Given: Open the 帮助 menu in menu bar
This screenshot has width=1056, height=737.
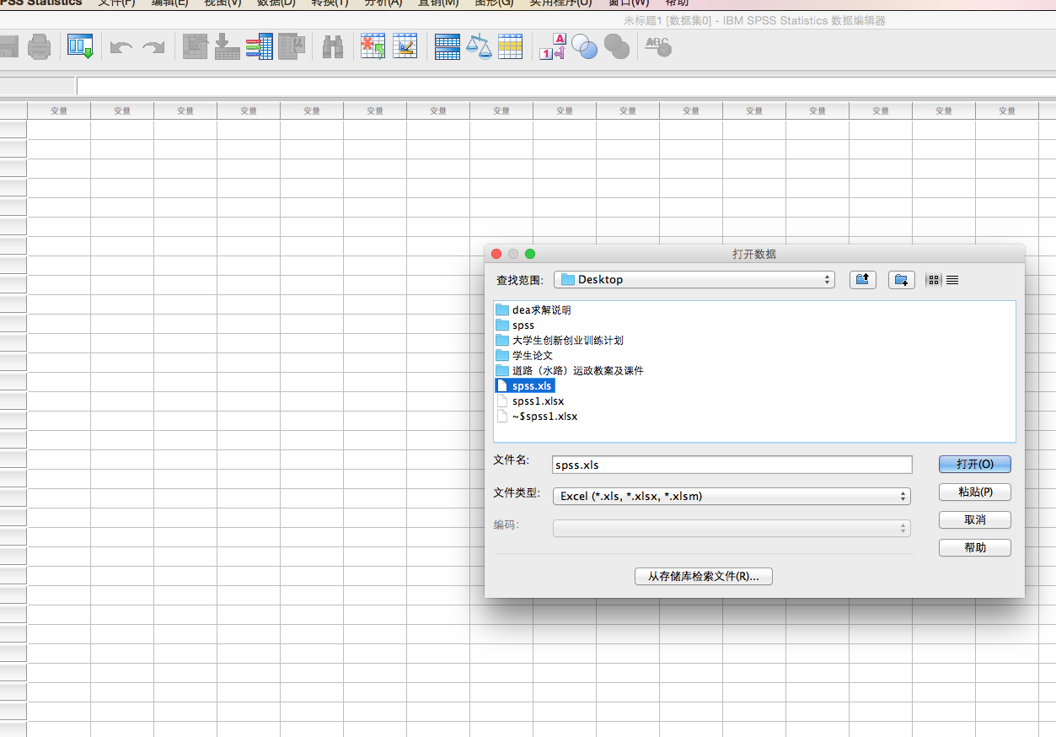Looking at the screenshot, I should pos(677,3).
